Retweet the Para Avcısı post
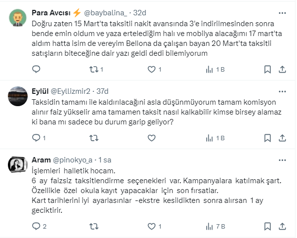 (x=92, y=70)
